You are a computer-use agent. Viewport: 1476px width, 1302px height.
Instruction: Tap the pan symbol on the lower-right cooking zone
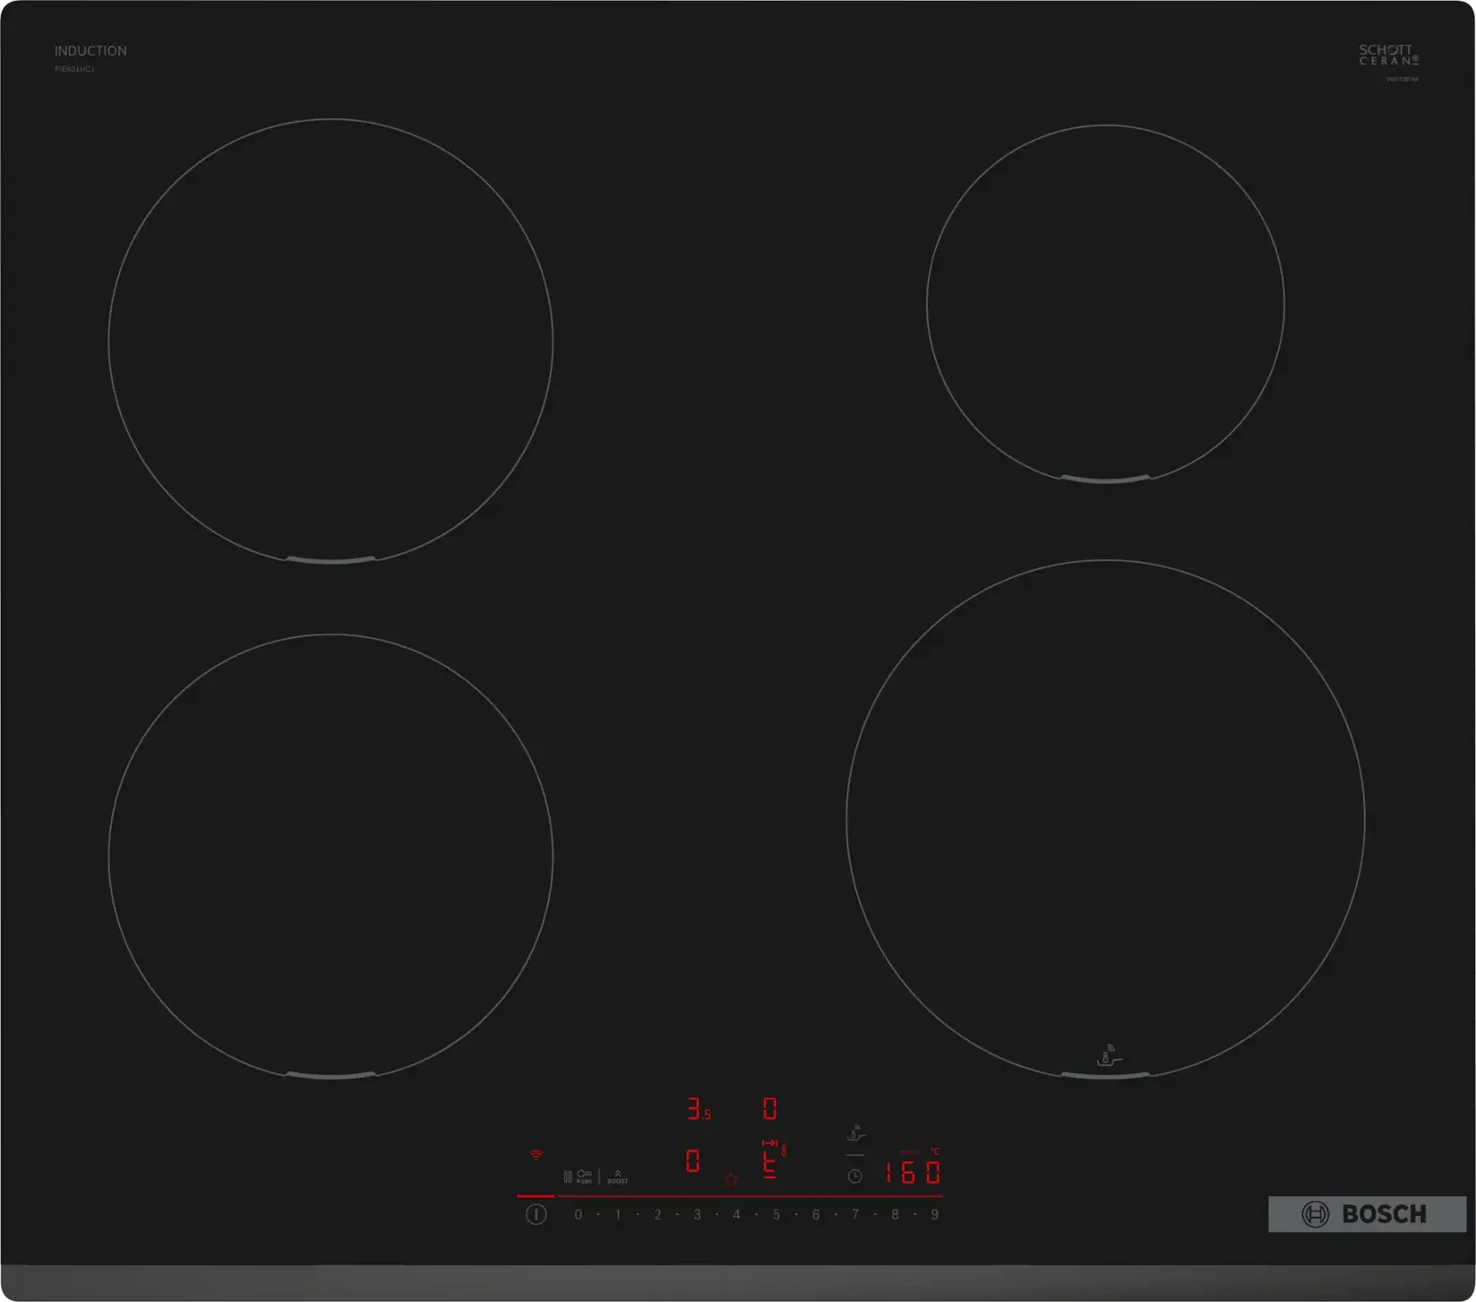pyautogui.click(x=1107, y=1055)
